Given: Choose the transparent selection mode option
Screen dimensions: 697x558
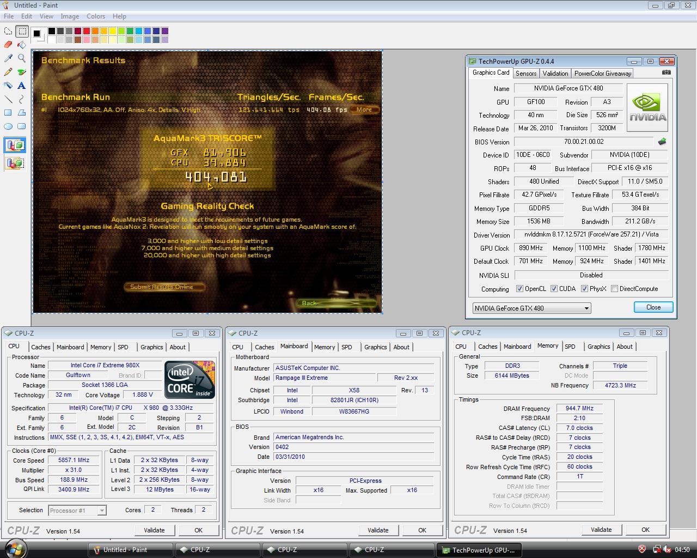Looking at the screenshot, I should (x=15, y=163).
